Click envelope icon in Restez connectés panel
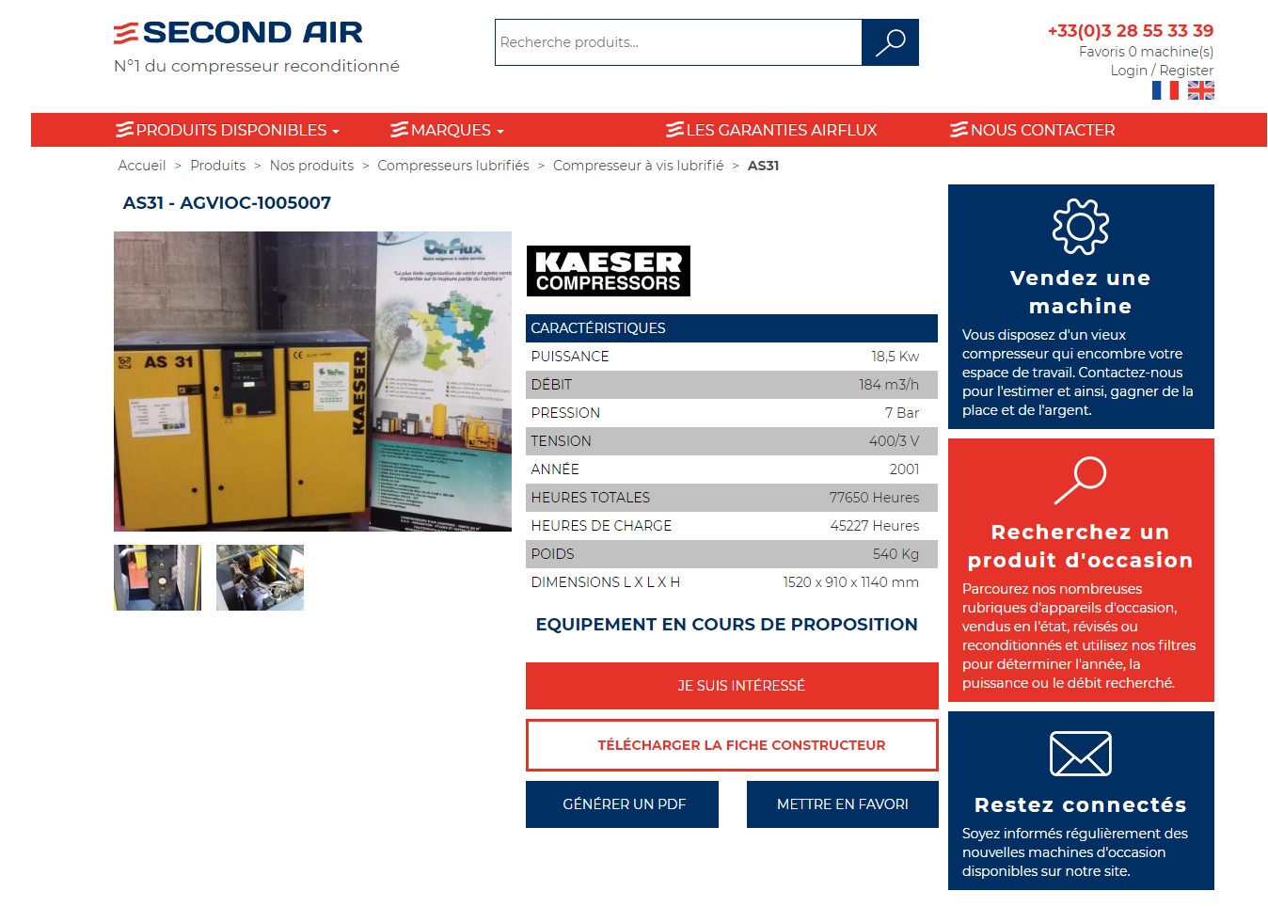This screenshot has height=907, width=1268. (1081, 754)
